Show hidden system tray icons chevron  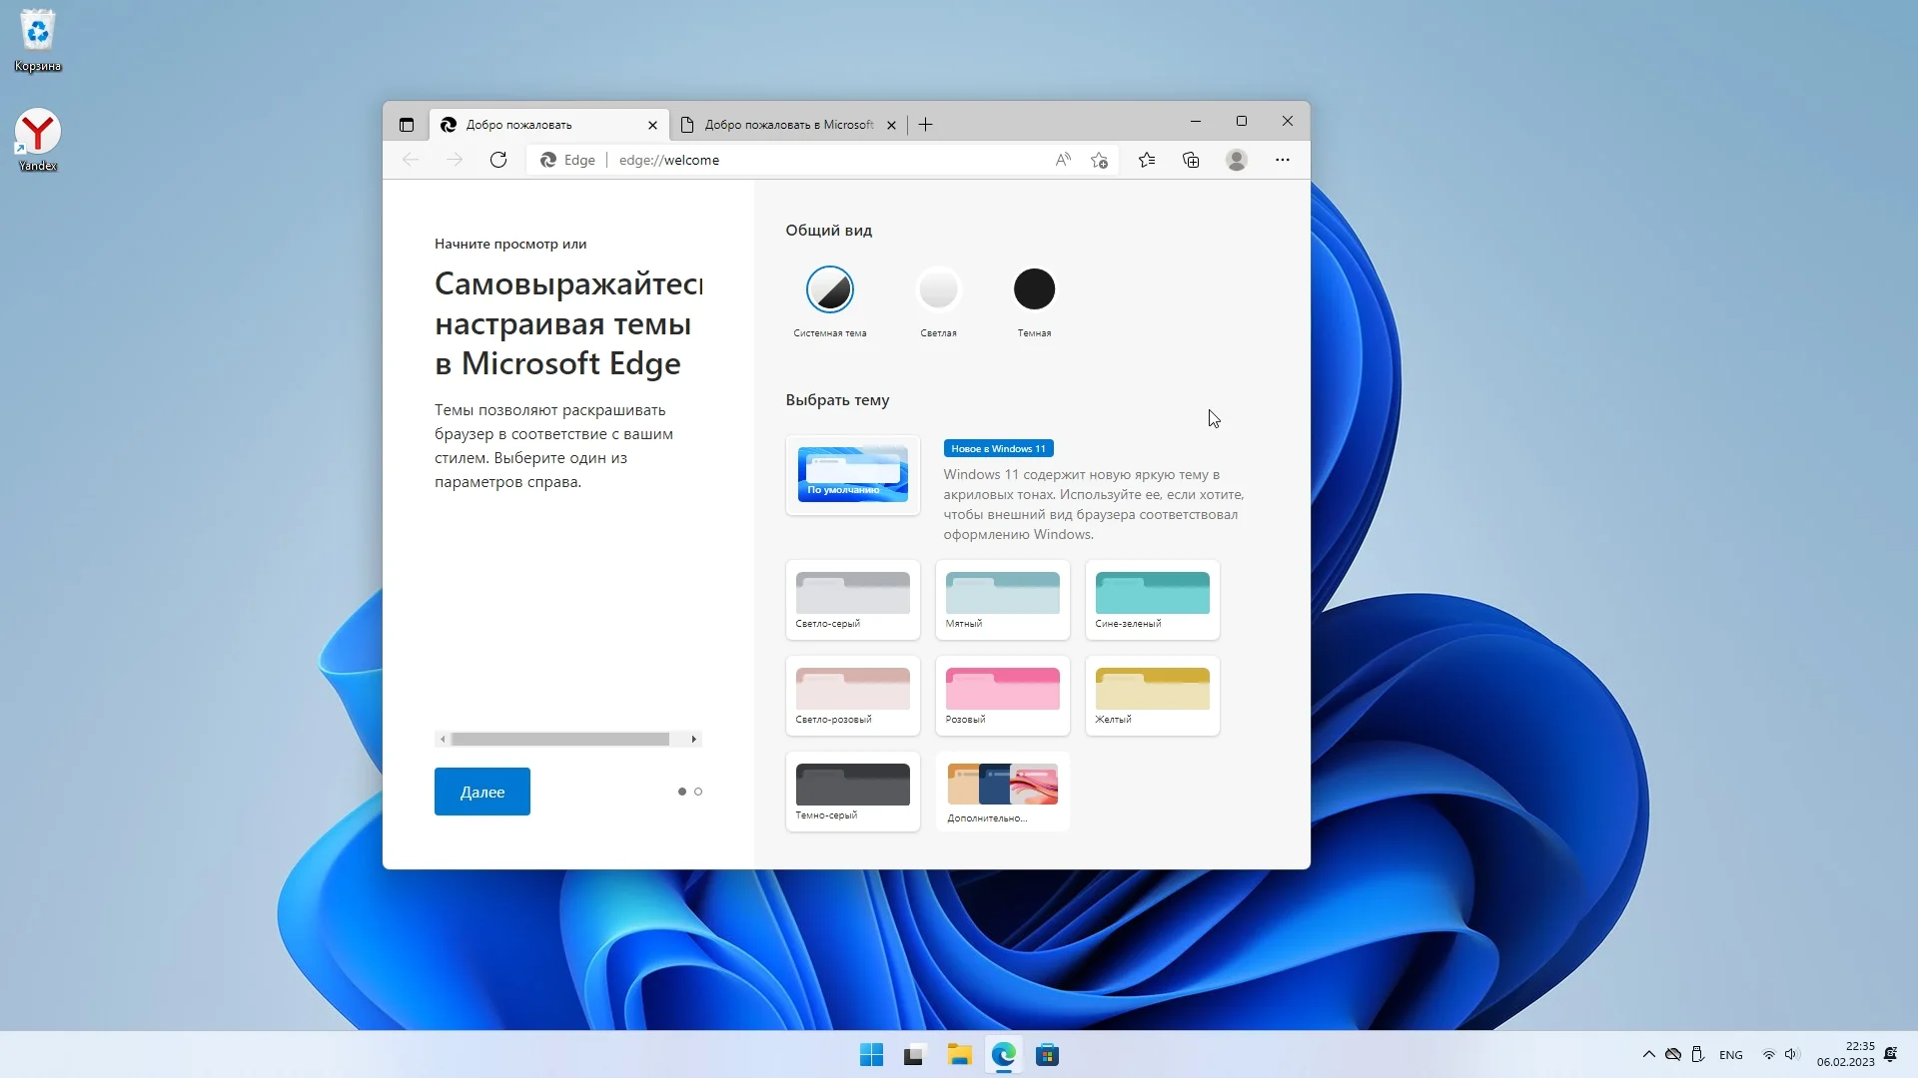1648,1054
